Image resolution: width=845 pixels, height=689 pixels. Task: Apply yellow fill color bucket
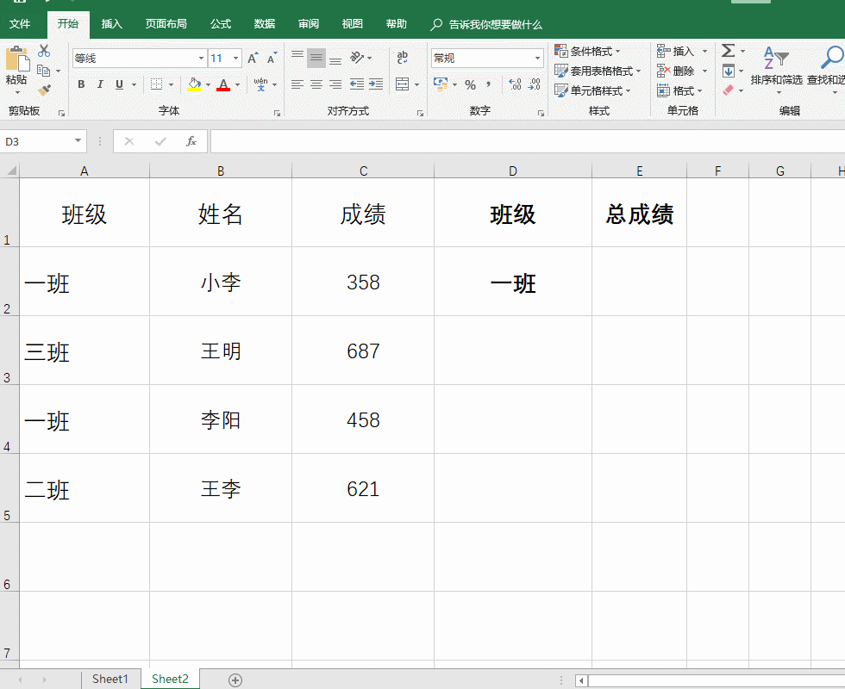pos(194,84)
